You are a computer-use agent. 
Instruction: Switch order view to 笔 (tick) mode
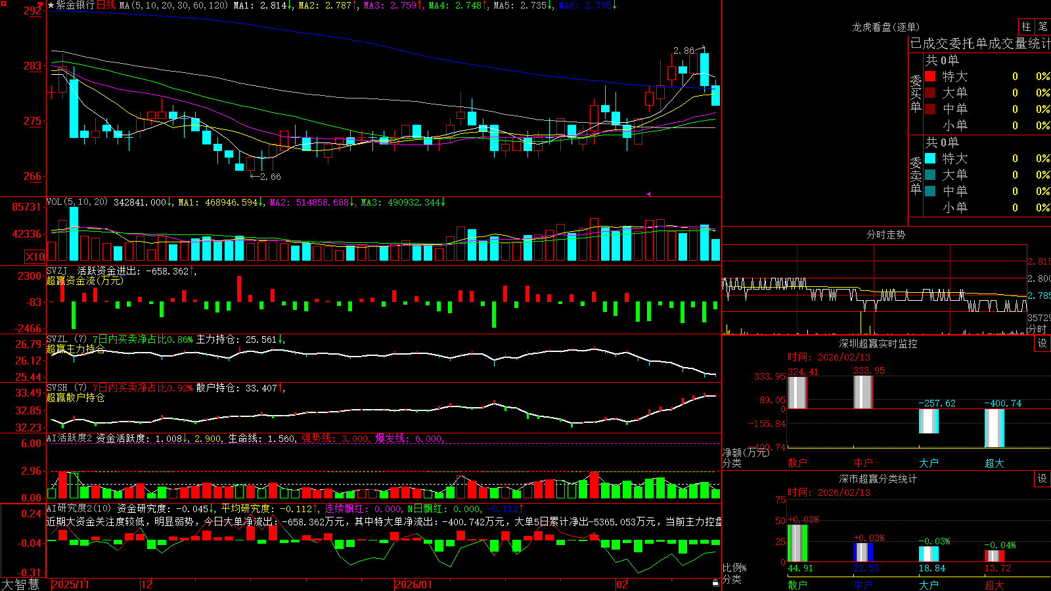point(1043,27)
